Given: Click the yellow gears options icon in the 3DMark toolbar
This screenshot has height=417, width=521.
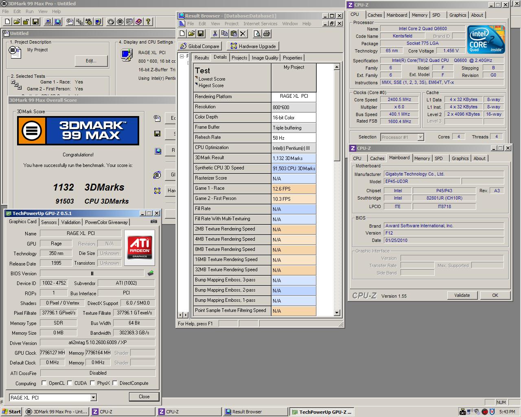Looking at the screenshot, I should pyautogui.click(x=89, y=22).
